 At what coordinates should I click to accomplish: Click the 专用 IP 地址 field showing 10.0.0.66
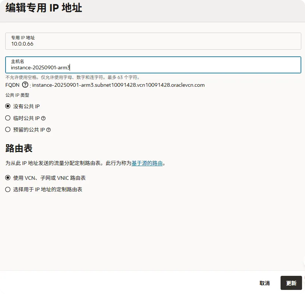point(153,41)
